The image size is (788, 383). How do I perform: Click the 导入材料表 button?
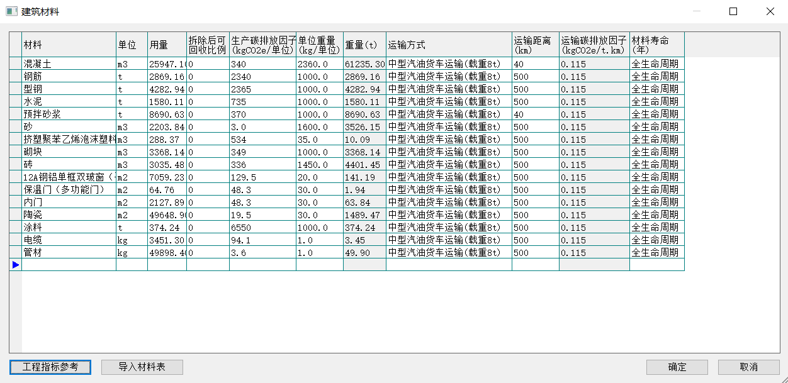click(x=142, y=367)
